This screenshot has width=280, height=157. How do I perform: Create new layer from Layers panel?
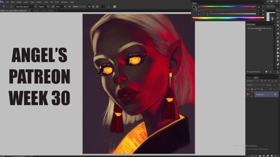(272, 156)
